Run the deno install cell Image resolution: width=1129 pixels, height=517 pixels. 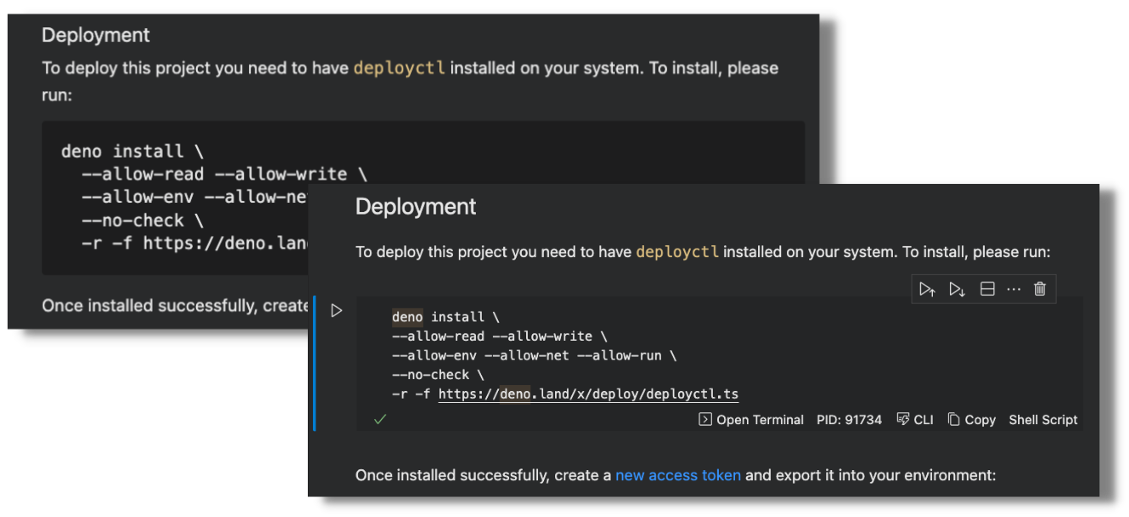click(336, 310)
